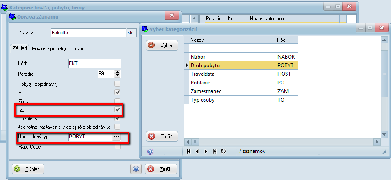Go to first record in navigator
Viewport: 391px width, 180px height.
point(189,152)
